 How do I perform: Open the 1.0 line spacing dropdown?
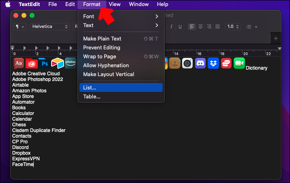coord(232,27)
